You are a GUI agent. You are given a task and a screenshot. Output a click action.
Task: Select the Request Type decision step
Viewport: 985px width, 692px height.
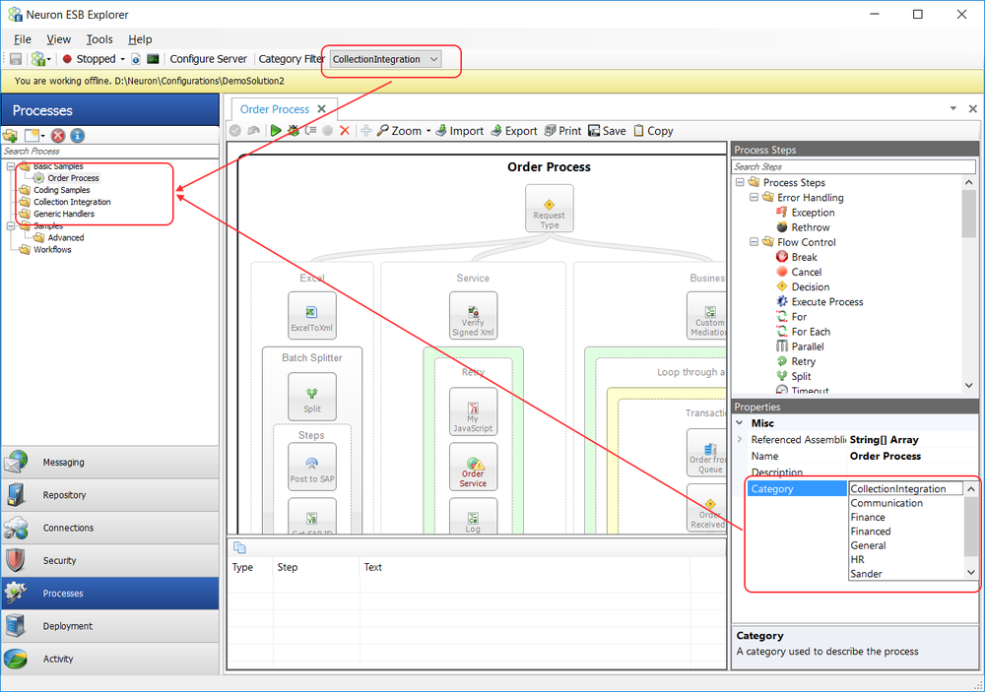549,209
